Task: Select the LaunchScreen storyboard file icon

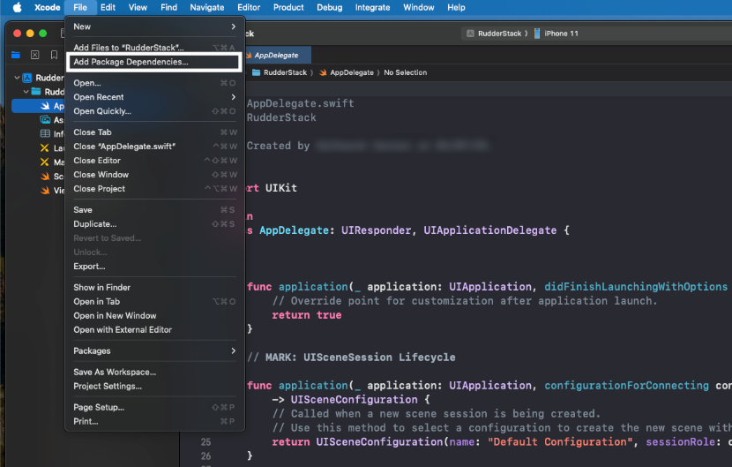Action: 45,147
